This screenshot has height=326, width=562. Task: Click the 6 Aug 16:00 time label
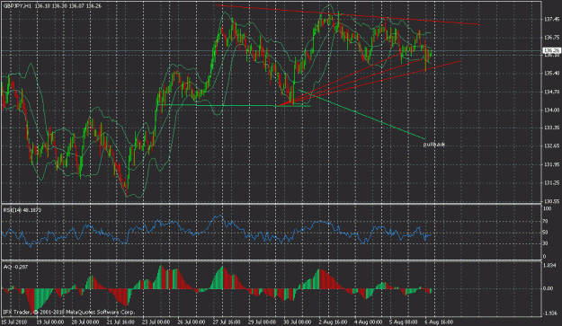(439, 322)
